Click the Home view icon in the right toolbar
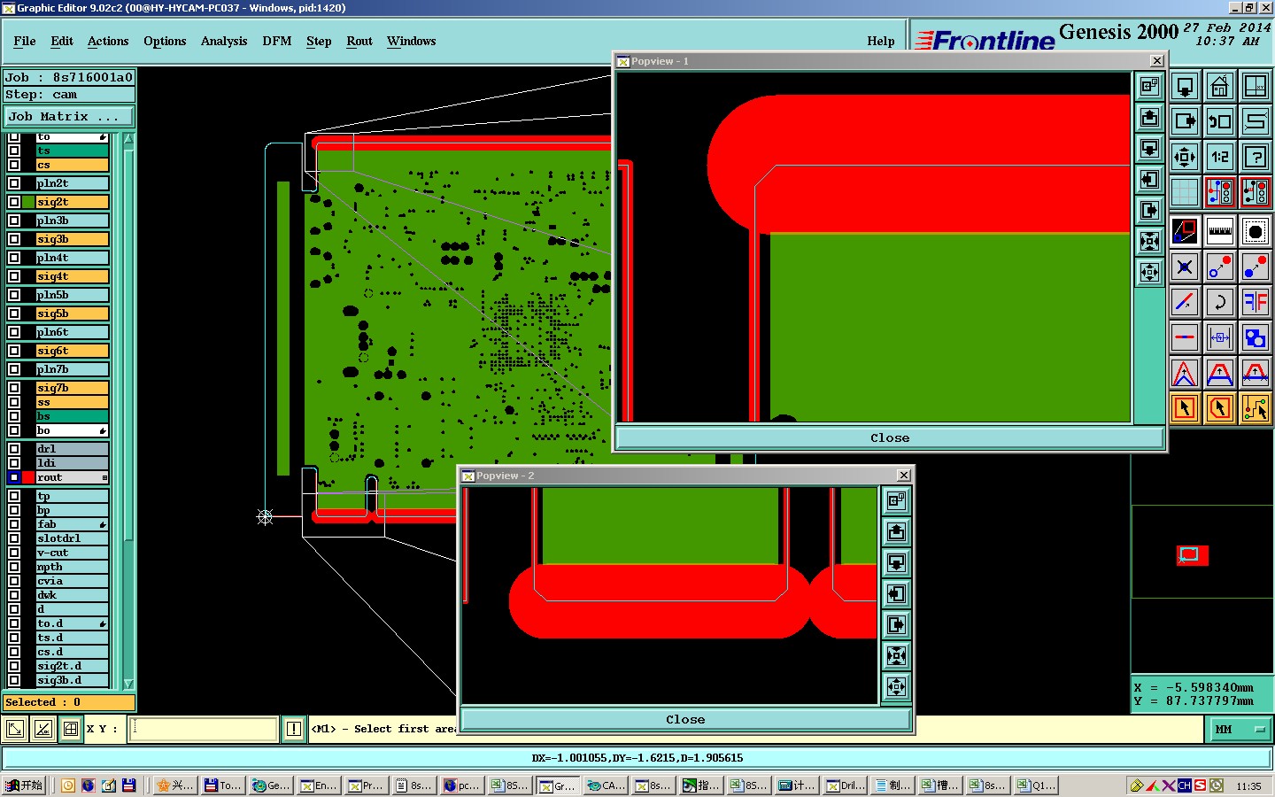 pyautogui.click(x=1220, y=87)
